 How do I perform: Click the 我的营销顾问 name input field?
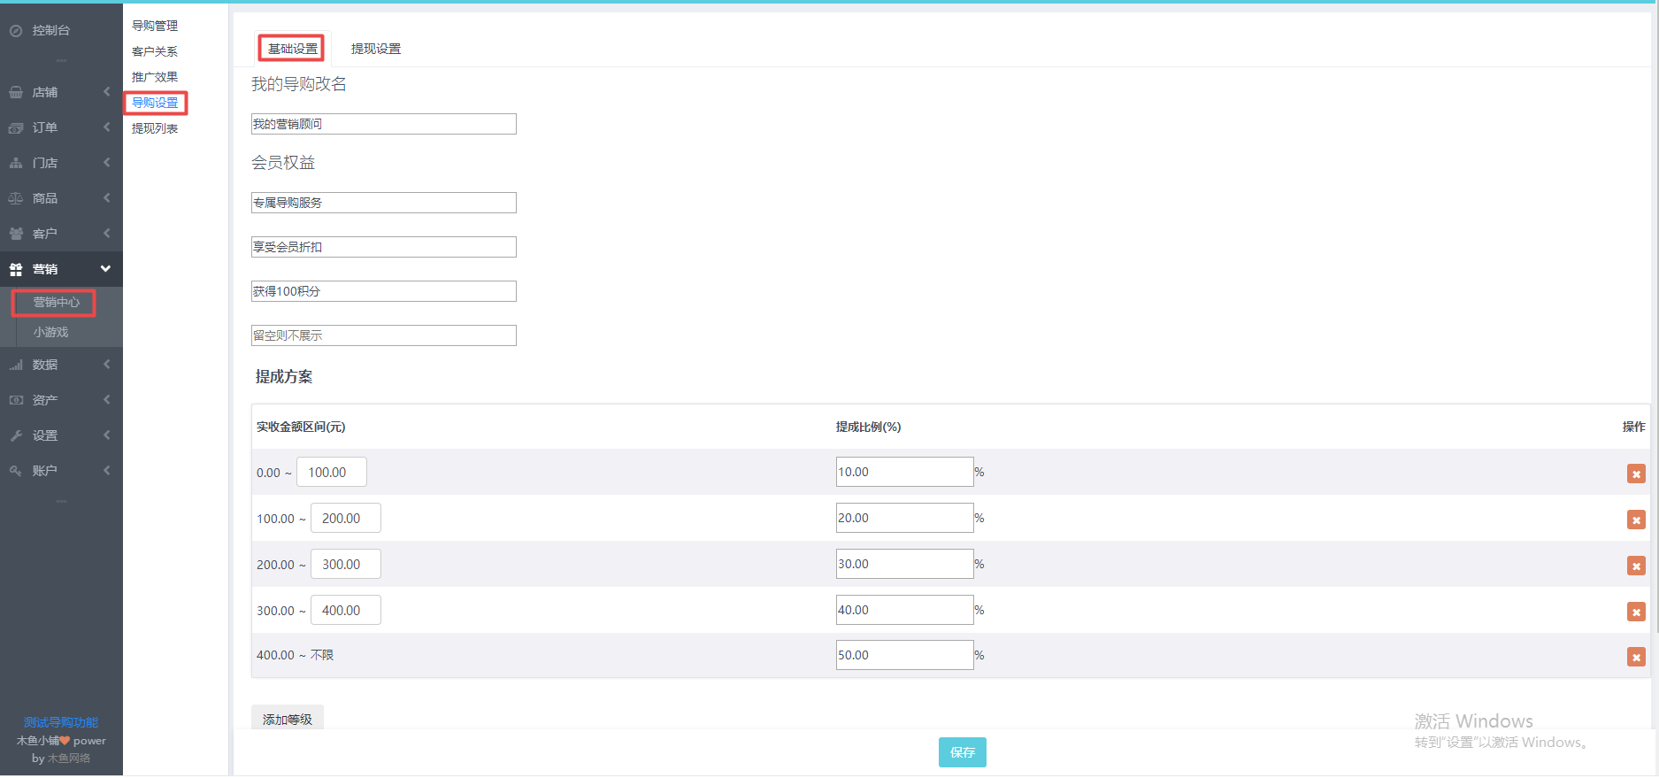point(383,124)
